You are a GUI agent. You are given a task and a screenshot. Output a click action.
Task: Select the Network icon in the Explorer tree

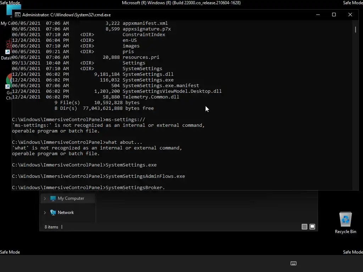pyautogui.click(x=53, y=212)
